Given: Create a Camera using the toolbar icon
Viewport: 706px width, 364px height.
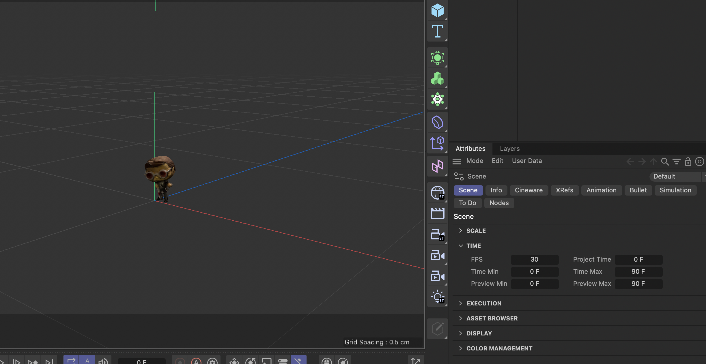Looking at the screenshot, I should pos(437,255).
